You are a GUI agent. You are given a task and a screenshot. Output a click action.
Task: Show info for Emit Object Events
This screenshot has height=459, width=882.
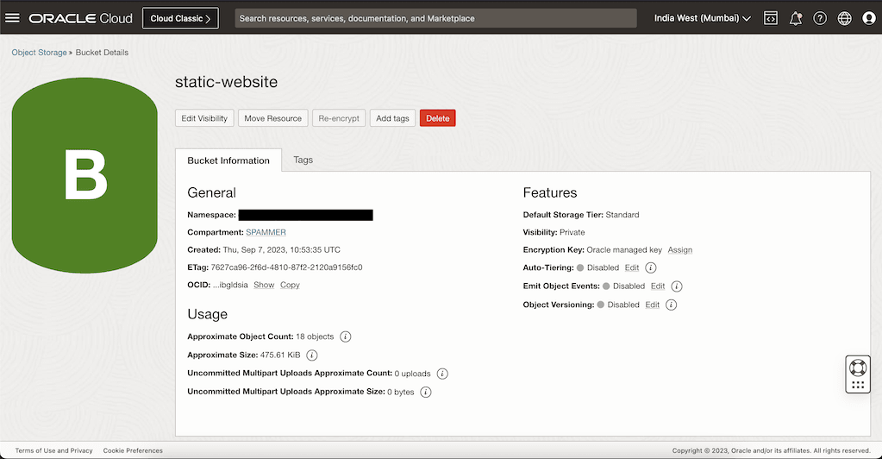click(677, 286)
